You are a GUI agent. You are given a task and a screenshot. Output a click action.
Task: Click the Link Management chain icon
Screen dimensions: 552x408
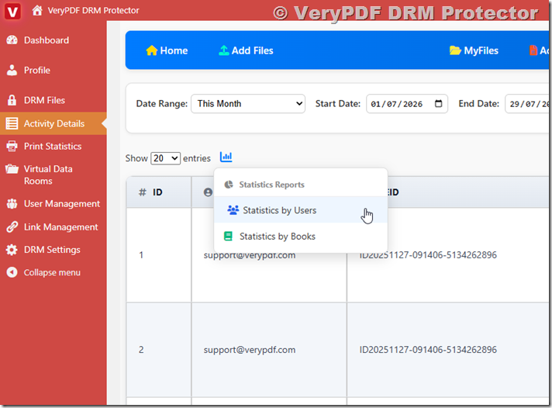pos(12,227)
